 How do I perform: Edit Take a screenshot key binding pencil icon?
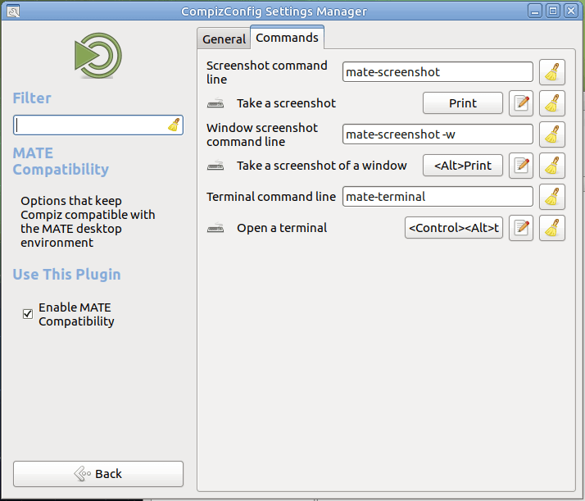point(521,103)
